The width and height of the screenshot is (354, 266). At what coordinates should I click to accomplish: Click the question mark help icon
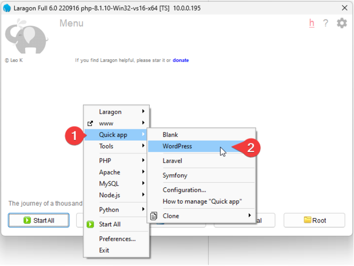point(326,23)
